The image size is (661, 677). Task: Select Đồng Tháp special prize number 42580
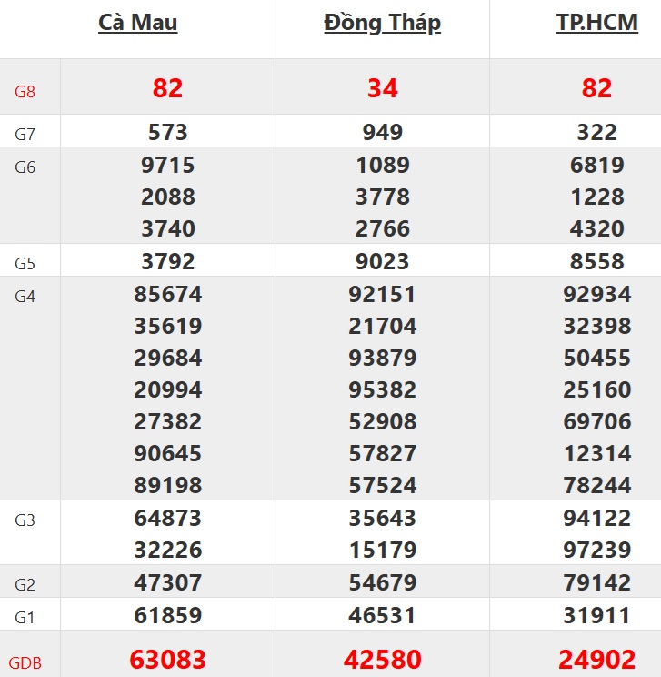click(382, 659)
